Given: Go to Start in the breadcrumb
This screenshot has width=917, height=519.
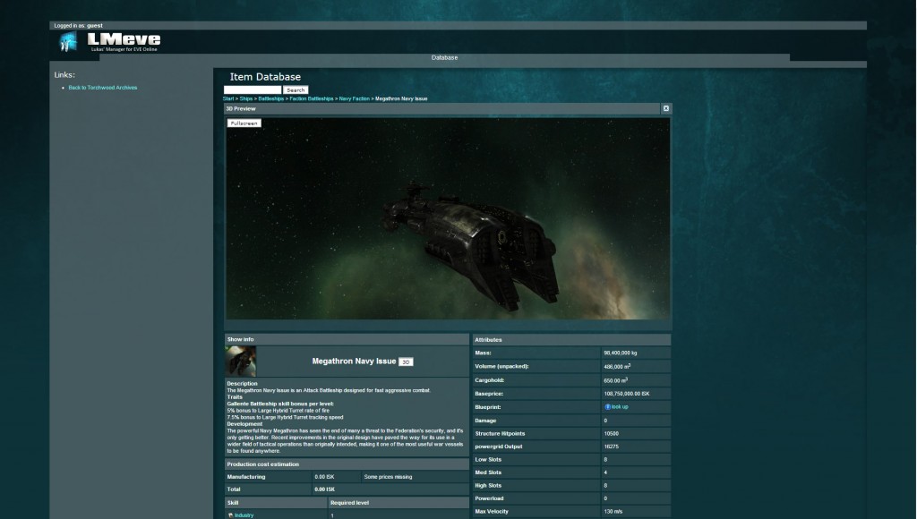Looking at the screenshot, I should 228,98.
